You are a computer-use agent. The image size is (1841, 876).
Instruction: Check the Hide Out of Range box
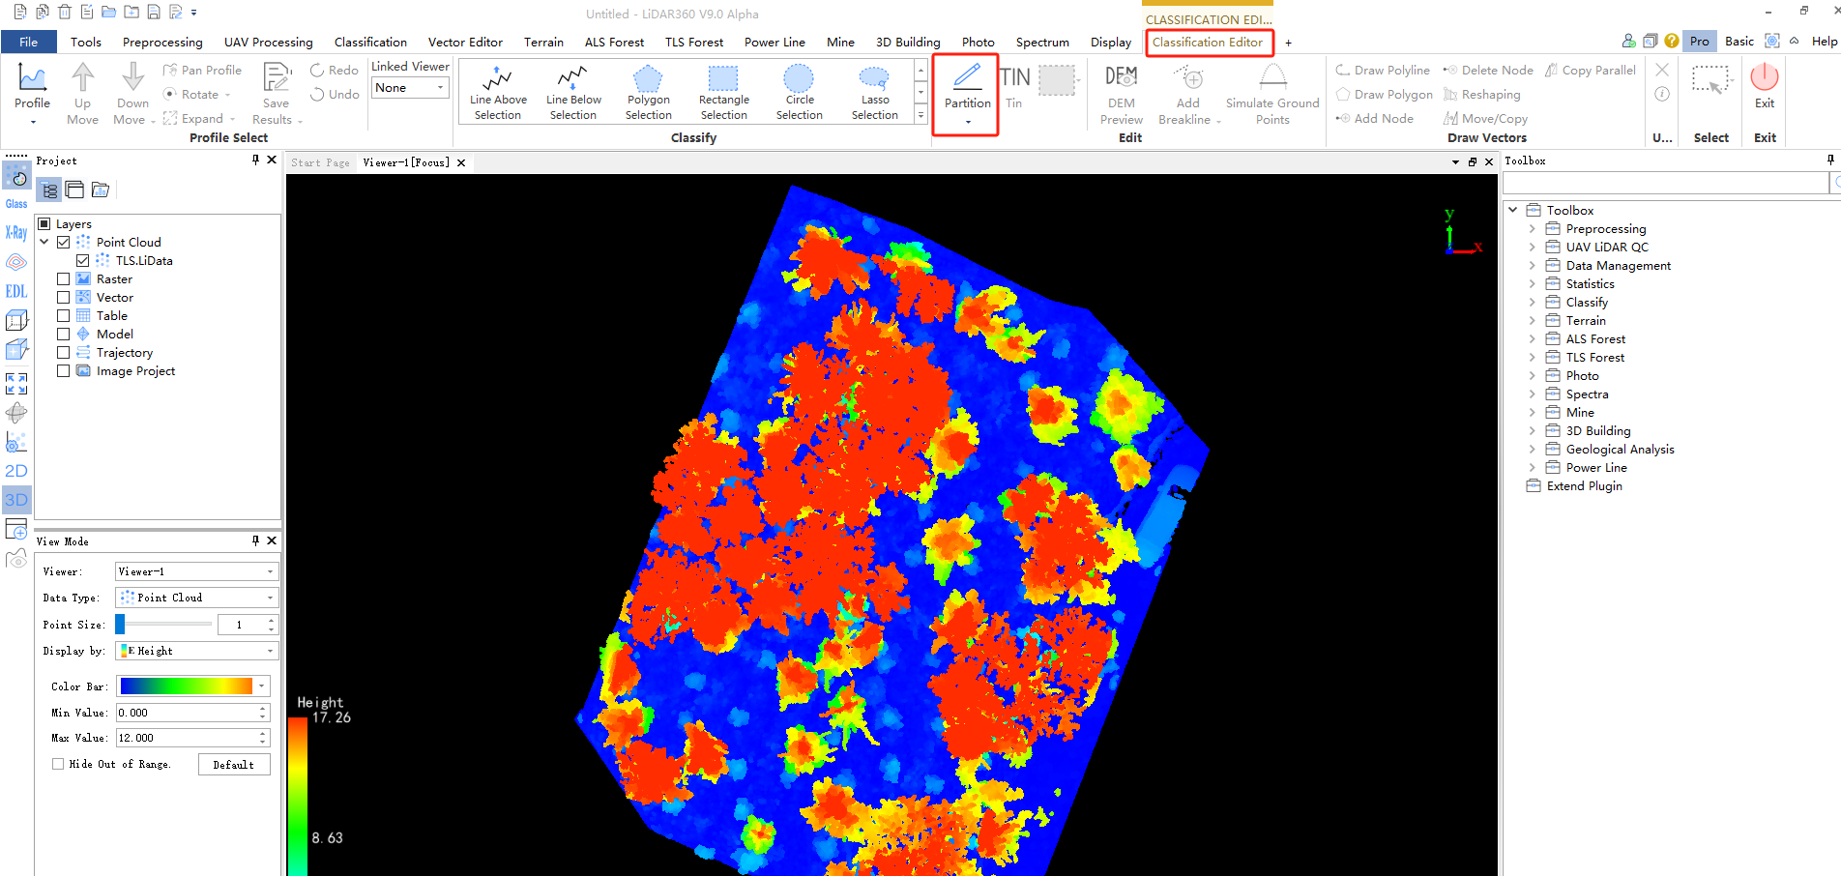click(x=58, y=764)
